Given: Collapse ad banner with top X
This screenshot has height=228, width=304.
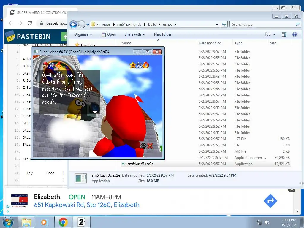Looking at the screenshot, I should 292,190.
